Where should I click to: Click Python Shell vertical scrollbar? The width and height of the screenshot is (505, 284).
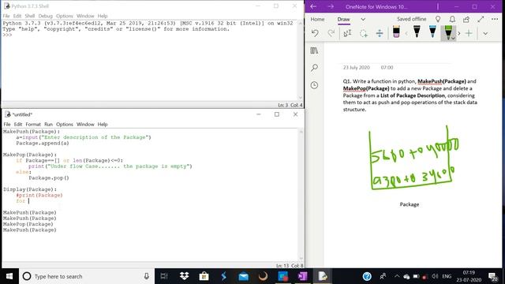[300, 61]
